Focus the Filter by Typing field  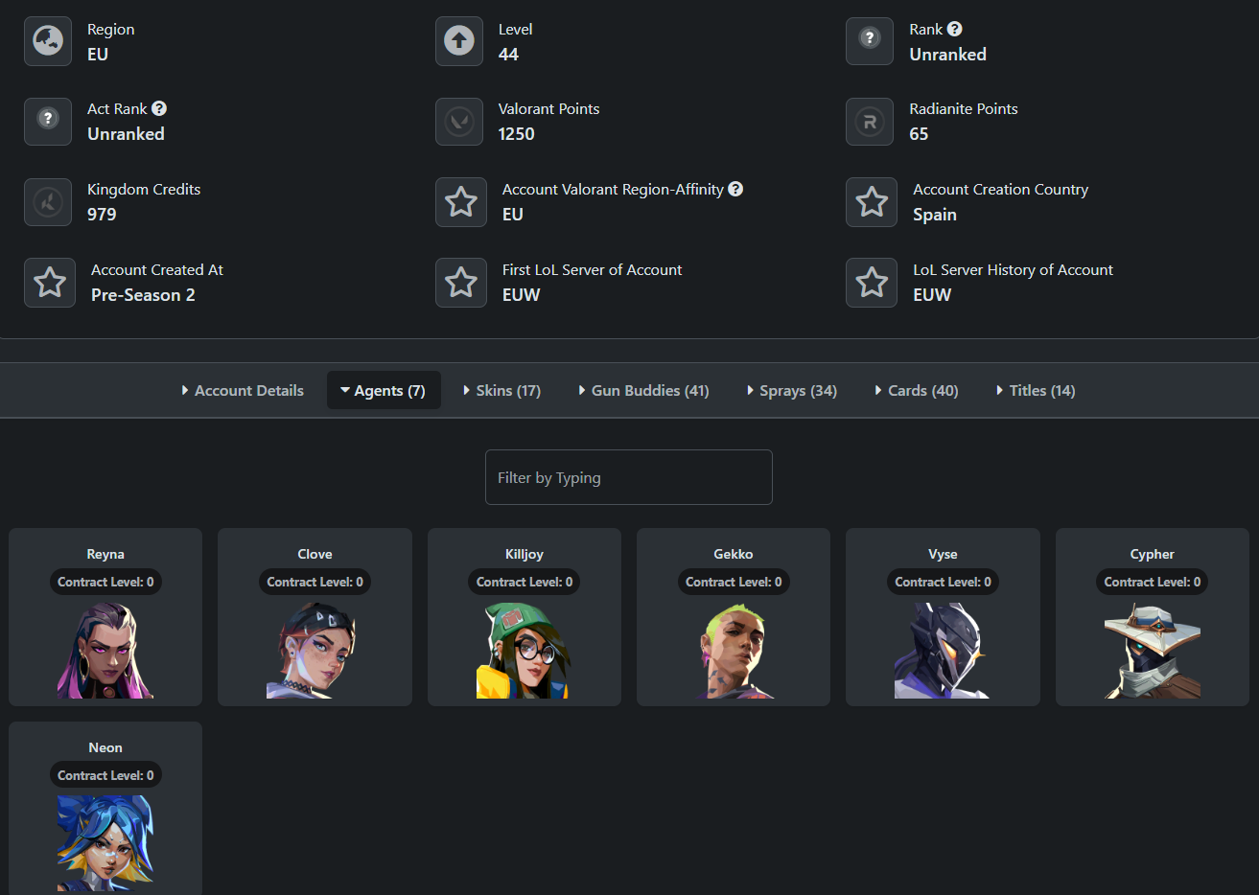pyautogui.click(x=629, y=477)
